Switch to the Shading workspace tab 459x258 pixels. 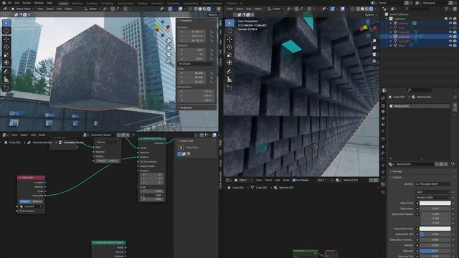(142, 4)
